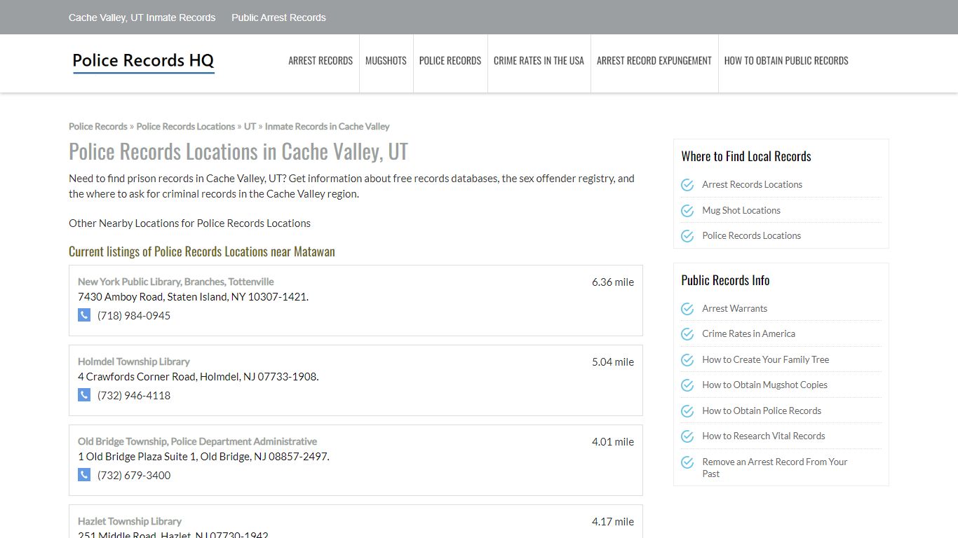Click the 4.17 mile distance text
The width and height of the screenshot is (958, 538).
(x=612, y=522)
